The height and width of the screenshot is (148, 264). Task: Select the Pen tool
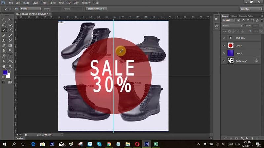pyautogui.click(x=4, y=56)
